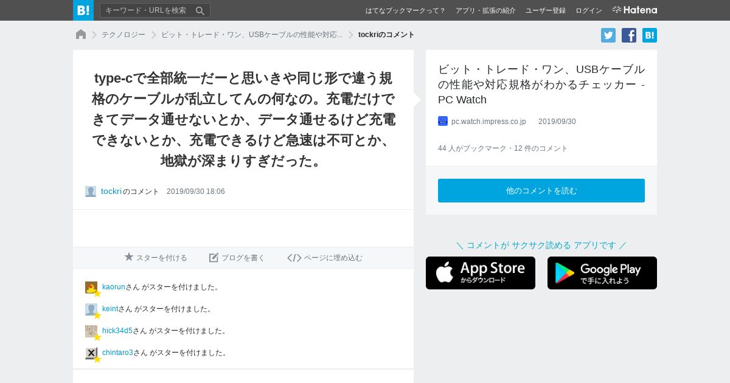Click the ログイン link

pyautogui.click(x=588, y=10)
